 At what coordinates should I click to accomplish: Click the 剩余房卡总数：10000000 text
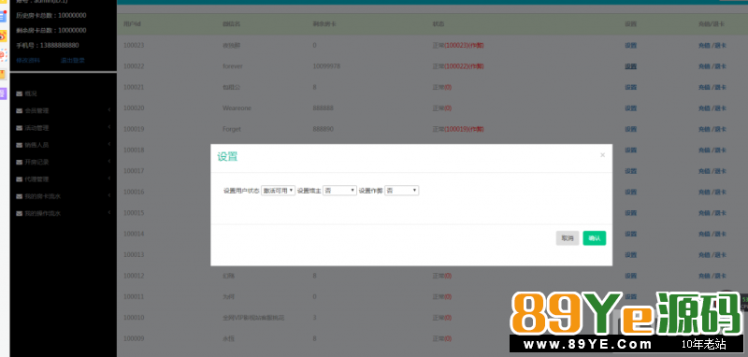(x=51, y=31)
